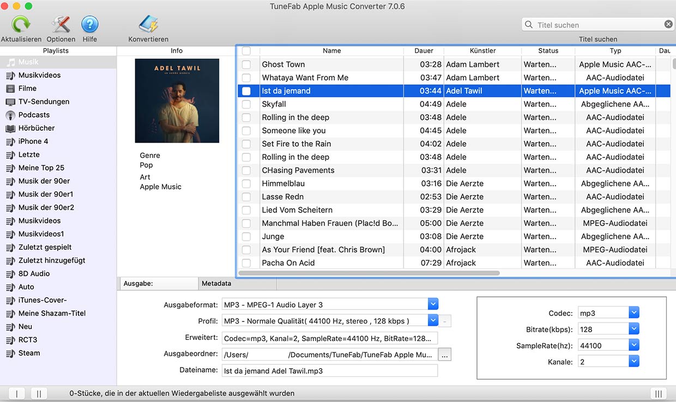
Task: Open the Ausgabeformat dropdown
Action: (433, 304)
